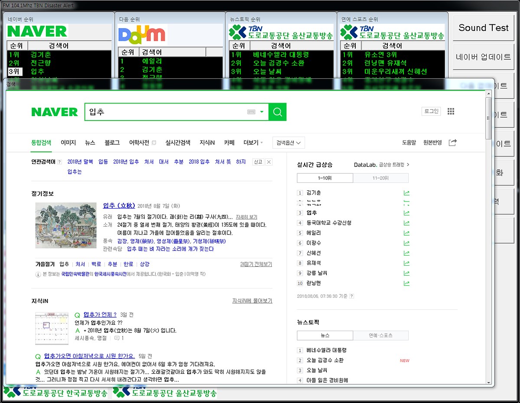Close the related searches with X icon
Screen dimensions: 520x403
(x=269, y=162)
